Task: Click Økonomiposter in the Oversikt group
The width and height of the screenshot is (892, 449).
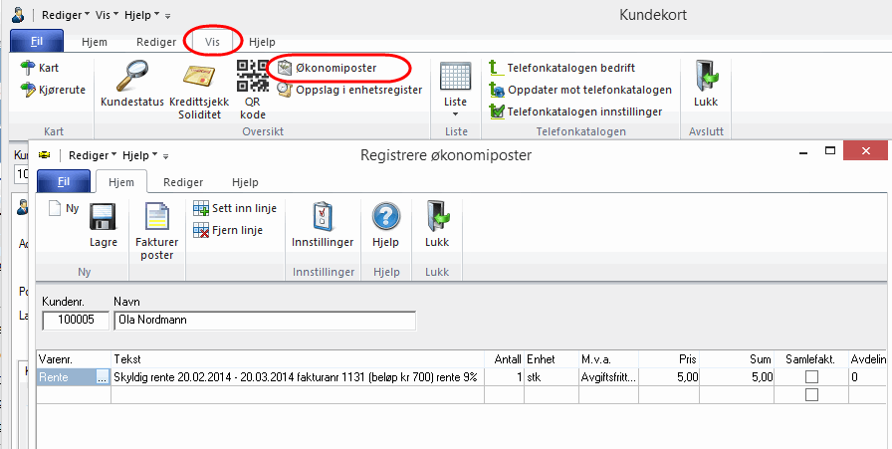Action: pos(336,68)
